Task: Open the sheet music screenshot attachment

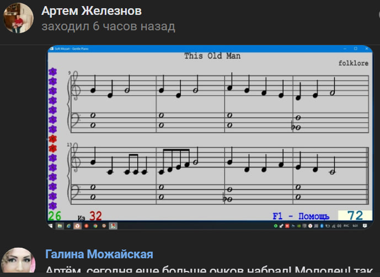Action: click(x=210, y=137)
